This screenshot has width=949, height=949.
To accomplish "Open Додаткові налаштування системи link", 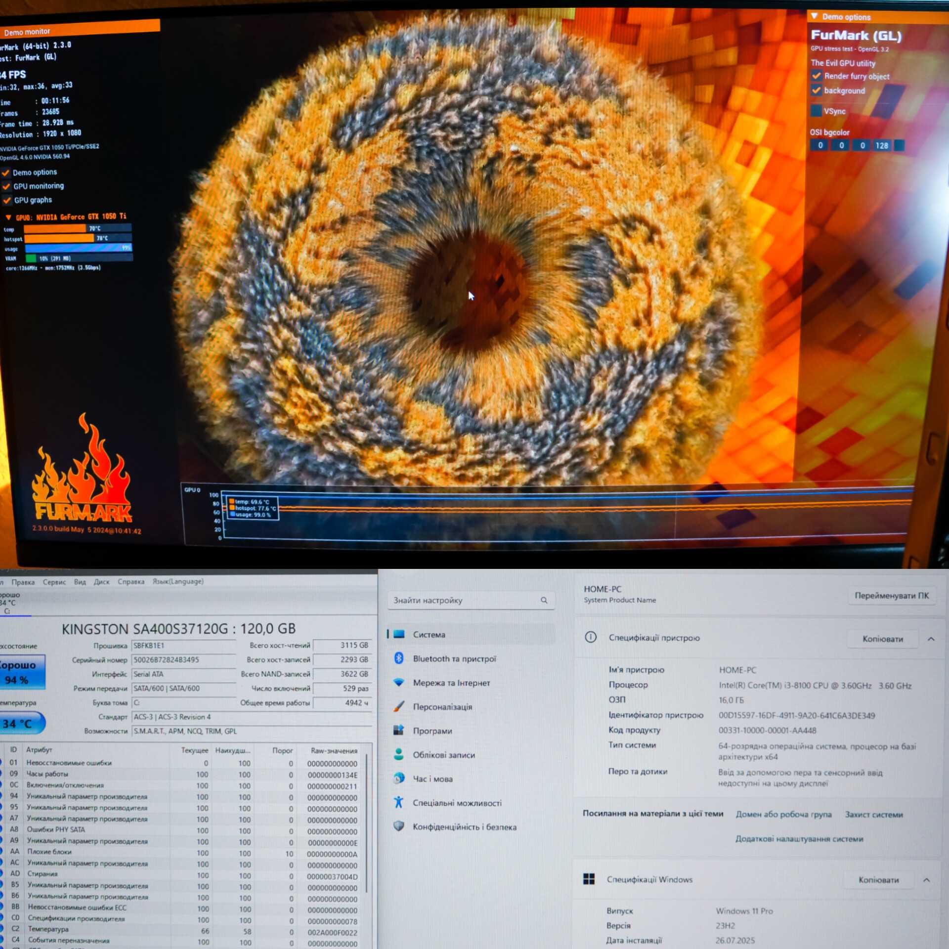I will [799, 839].
